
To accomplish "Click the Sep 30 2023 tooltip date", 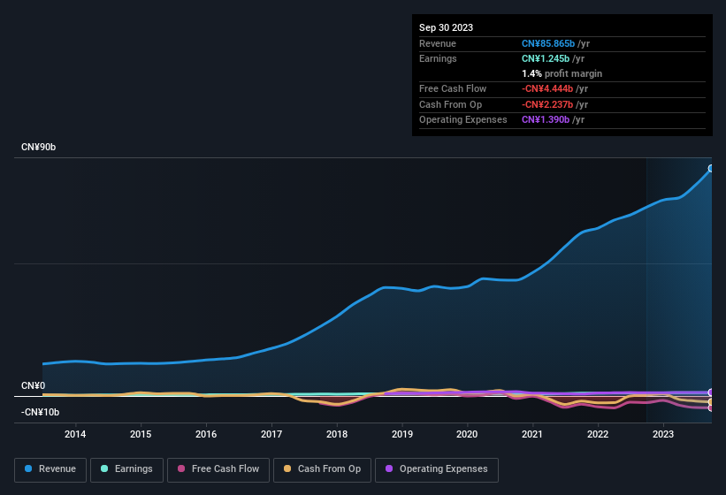I will 446,27.
